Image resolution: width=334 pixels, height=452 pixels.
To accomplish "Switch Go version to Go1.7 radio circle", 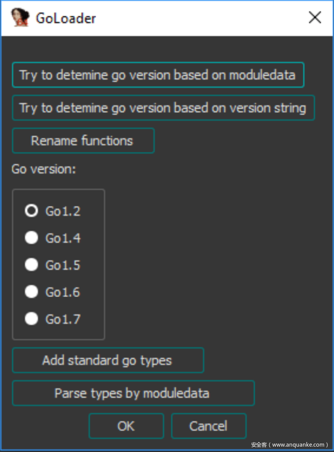I will coord(31,319).
